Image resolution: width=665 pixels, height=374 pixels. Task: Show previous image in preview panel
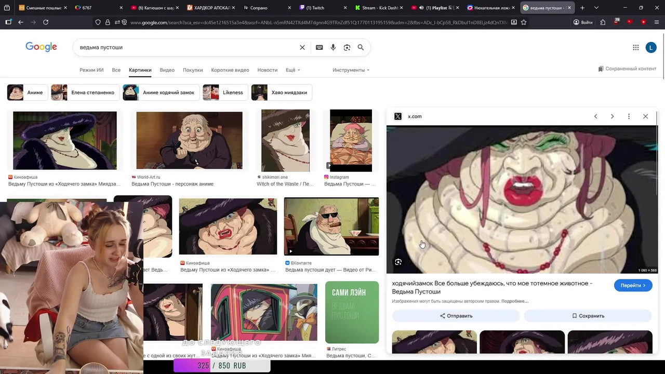coord(595,116)
